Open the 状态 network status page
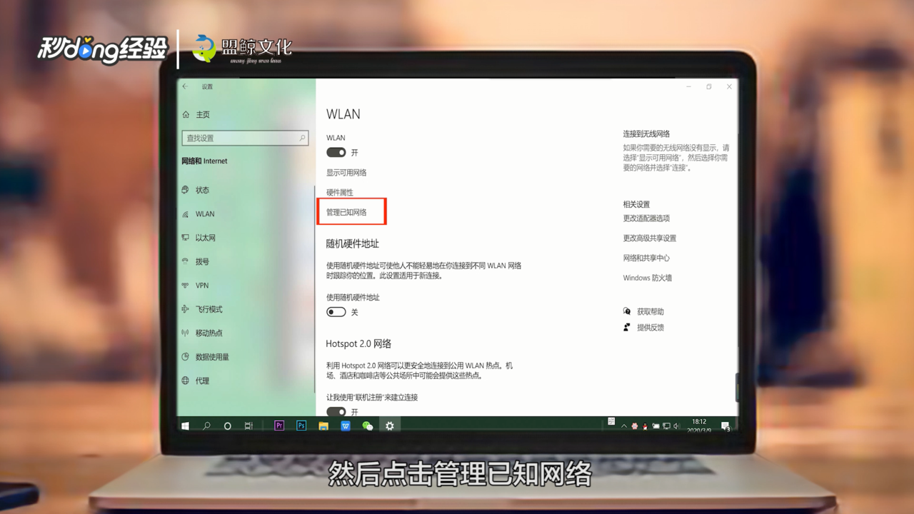This screenshot has height=514, width=914. coord(196,190)
